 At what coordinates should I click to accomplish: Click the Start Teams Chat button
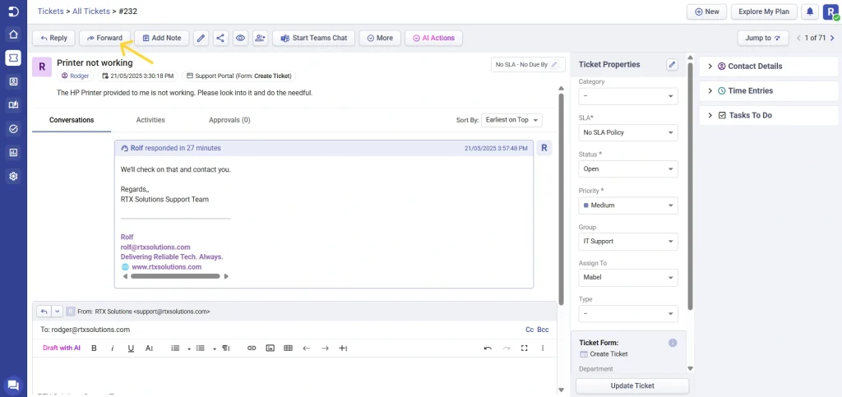tap(313, 38)
